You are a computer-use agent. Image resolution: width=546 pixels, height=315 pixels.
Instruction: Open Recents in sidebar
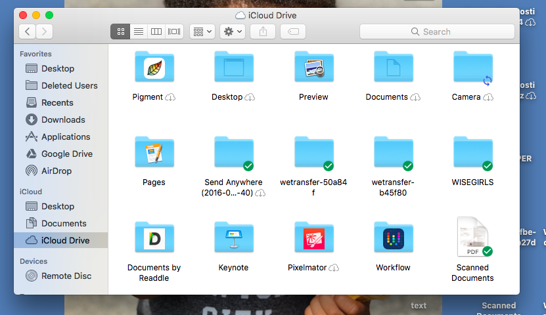61,102
